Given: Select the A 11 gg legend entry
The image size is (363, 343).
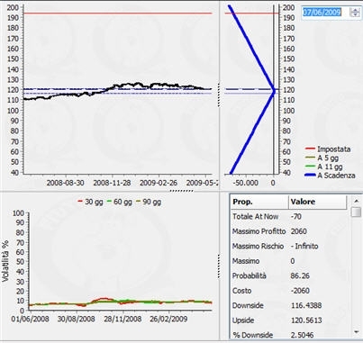Looking at the screenshot, I should click(323, 167).
